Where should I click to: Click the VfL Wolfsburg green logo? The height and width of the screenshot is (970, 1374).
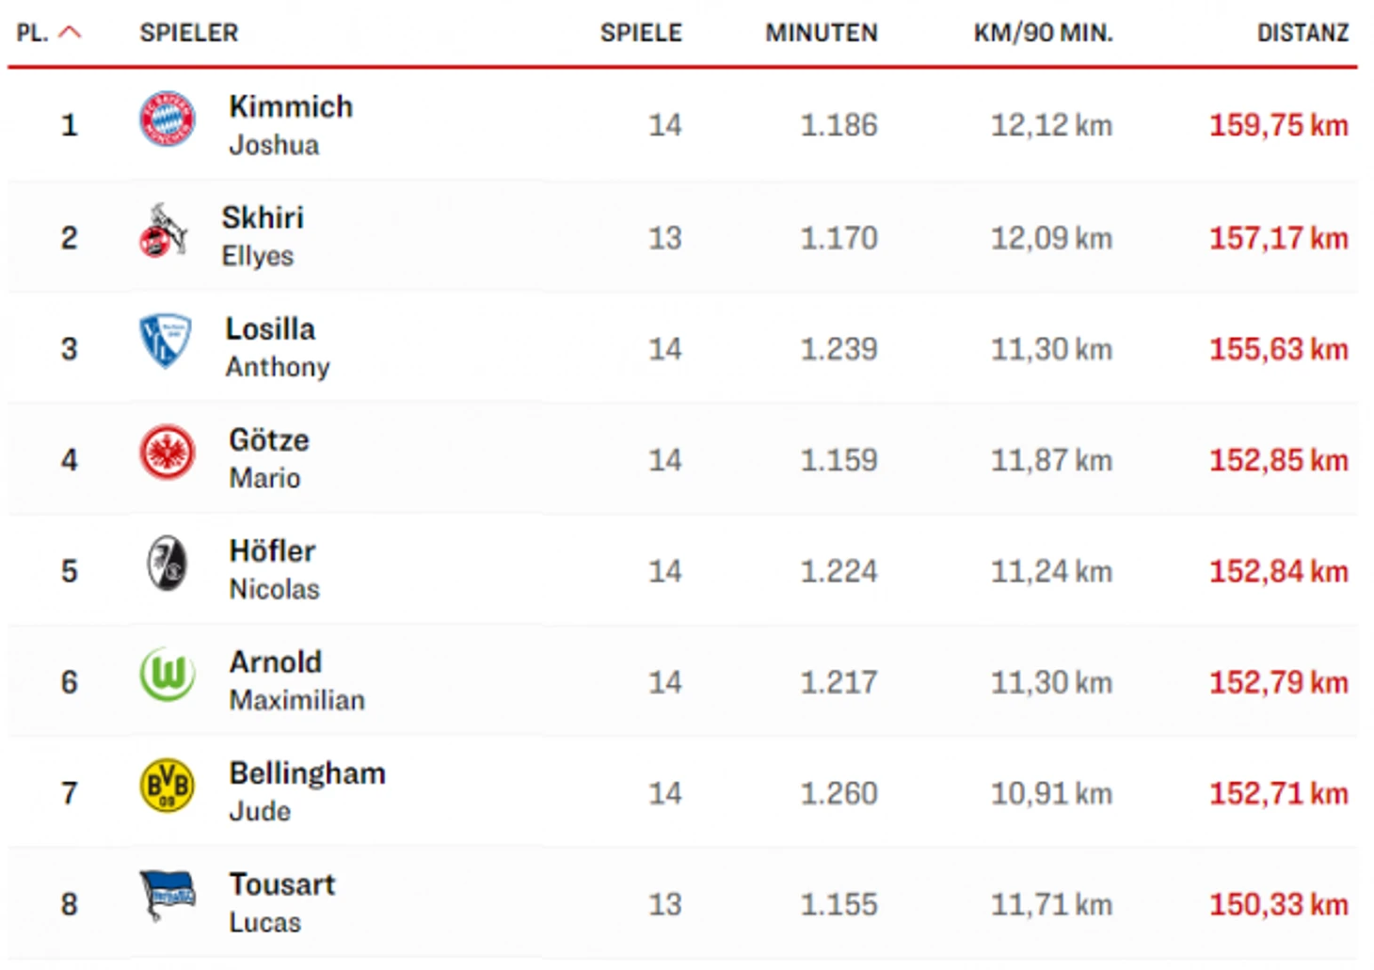(x=168, y=675)
